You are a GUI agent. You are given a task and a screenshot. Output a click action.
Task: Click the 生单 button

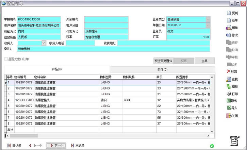[204, 61]
